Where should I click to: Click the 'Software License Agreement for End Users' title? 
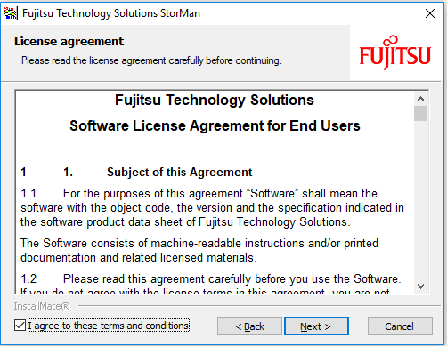(x=215, y=125)
